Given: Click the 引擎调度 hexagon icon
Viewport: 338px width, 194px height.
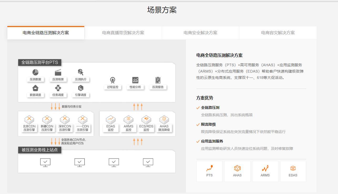Looking at the screenshot, I should [x=81, y=88].
